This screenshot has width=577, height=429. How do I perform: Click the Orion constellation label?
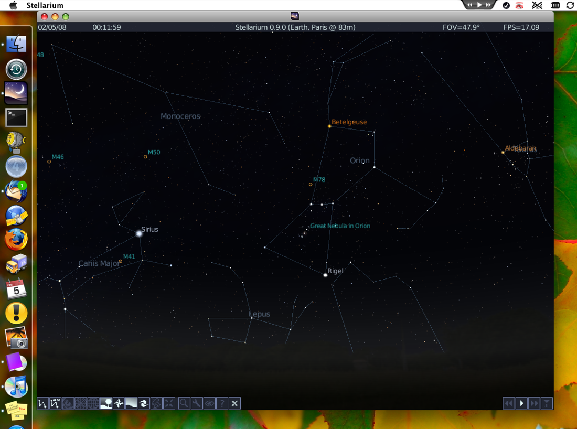tap(359, 160)
